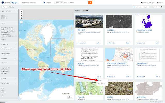Collapse the Format facet section

pos(16,23)
